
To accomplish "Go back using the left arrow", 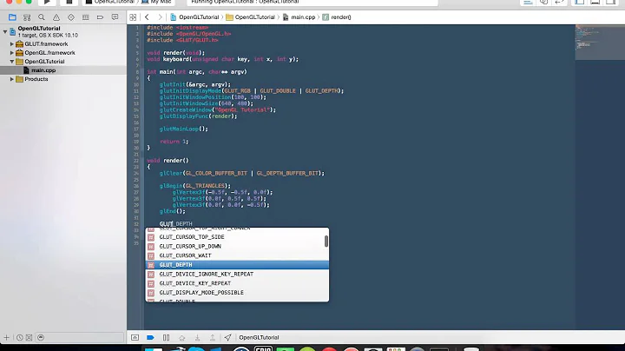I will (147, 17).
